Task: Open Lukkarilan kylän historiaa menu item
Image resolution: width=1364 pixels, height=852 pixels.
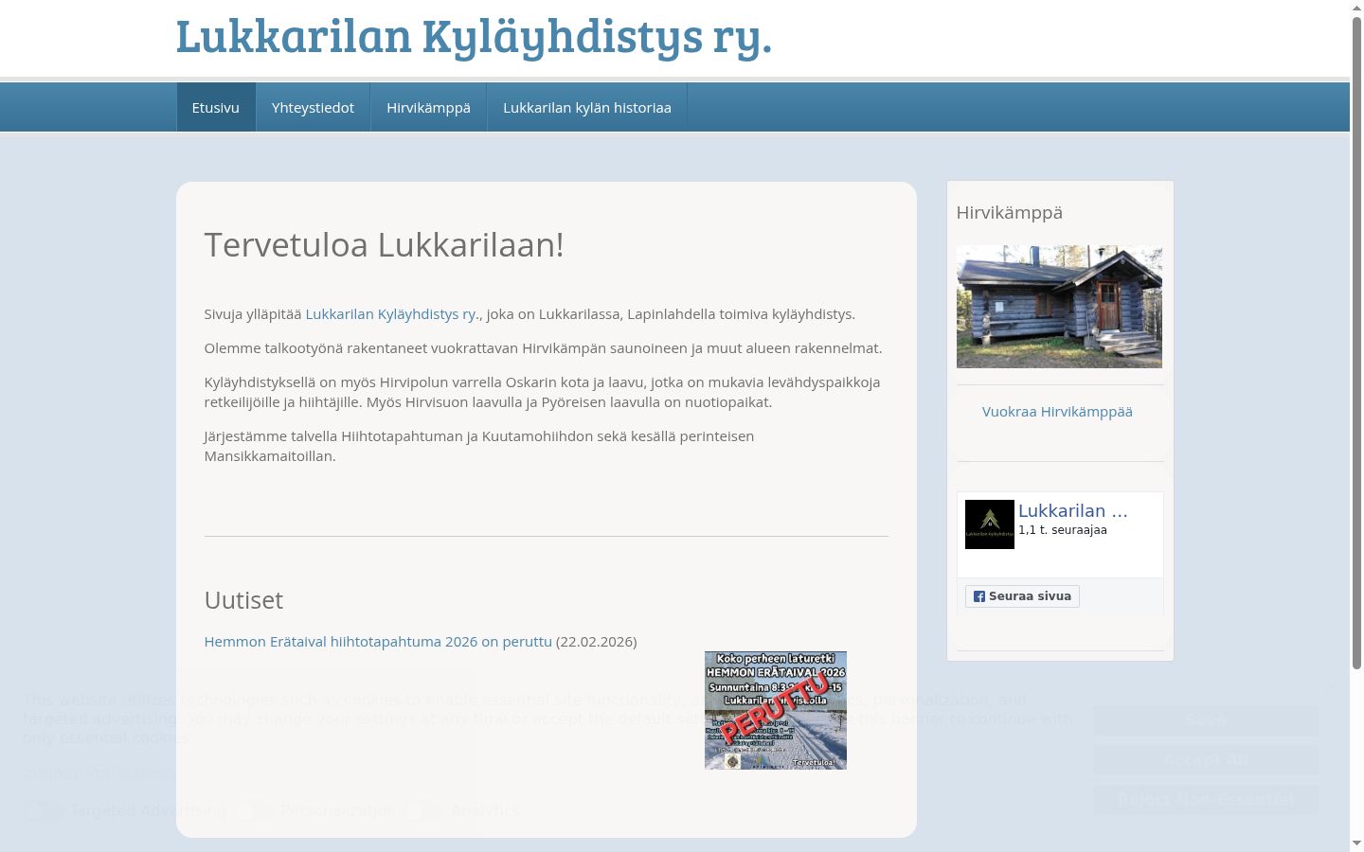Action: coord(587,107)
